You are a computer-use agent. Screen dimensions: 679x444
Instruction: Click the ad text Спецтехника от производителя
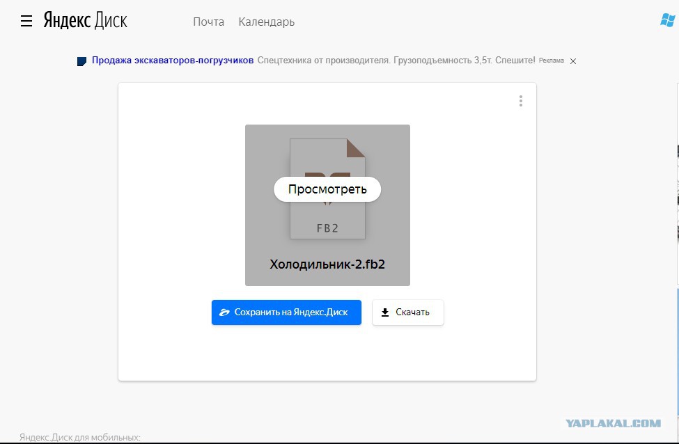click(x=323, y=61)
